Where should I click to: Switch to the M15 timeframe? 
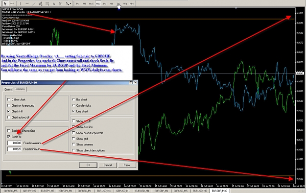click(91, 3)
